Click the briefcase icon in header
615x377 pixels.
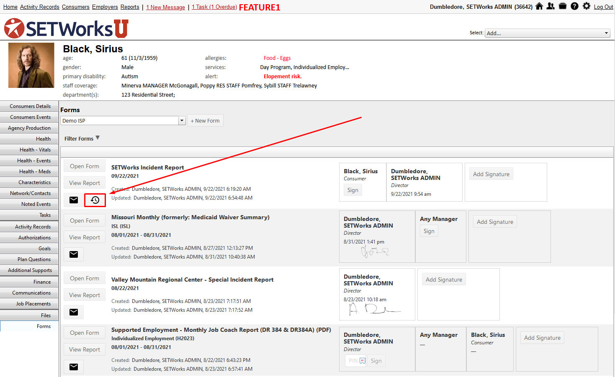[x=563, y=6]
